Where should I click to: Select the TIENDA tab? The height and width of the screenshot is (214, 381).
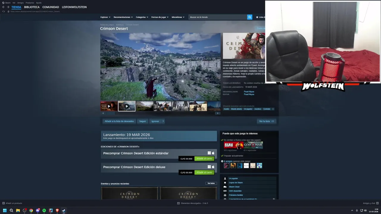(16, 7)
